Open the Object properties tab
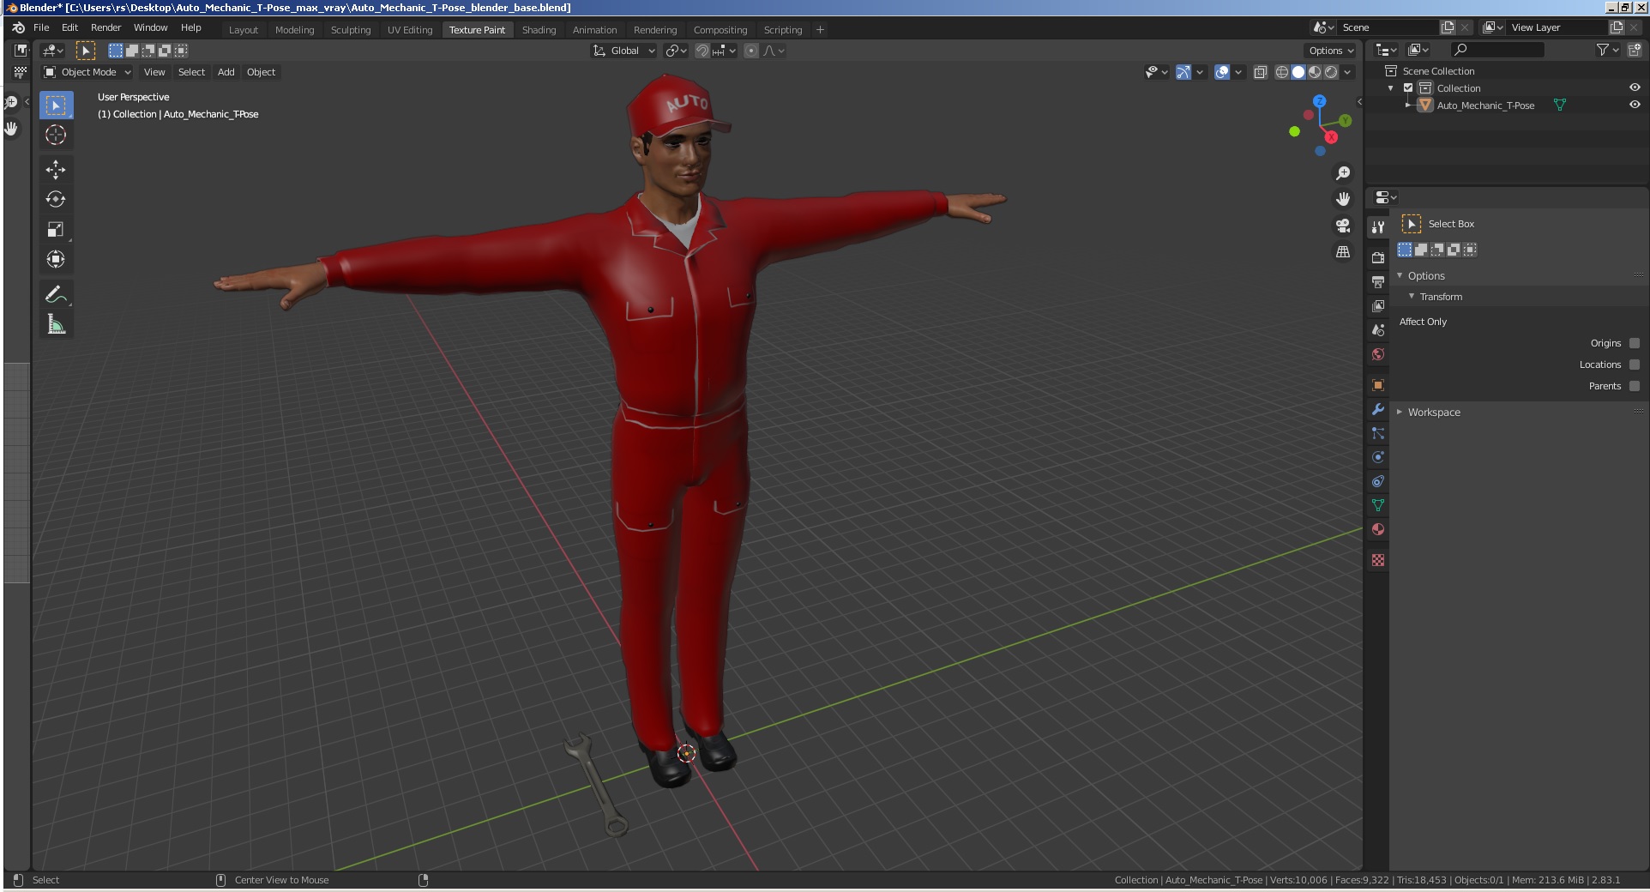Image resolution: width=1650 pixels, height=892 pixels. pos(1378,385)
